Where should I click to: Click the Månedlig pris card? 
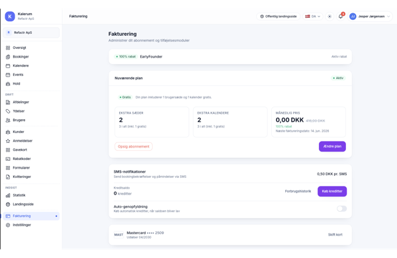308,122
